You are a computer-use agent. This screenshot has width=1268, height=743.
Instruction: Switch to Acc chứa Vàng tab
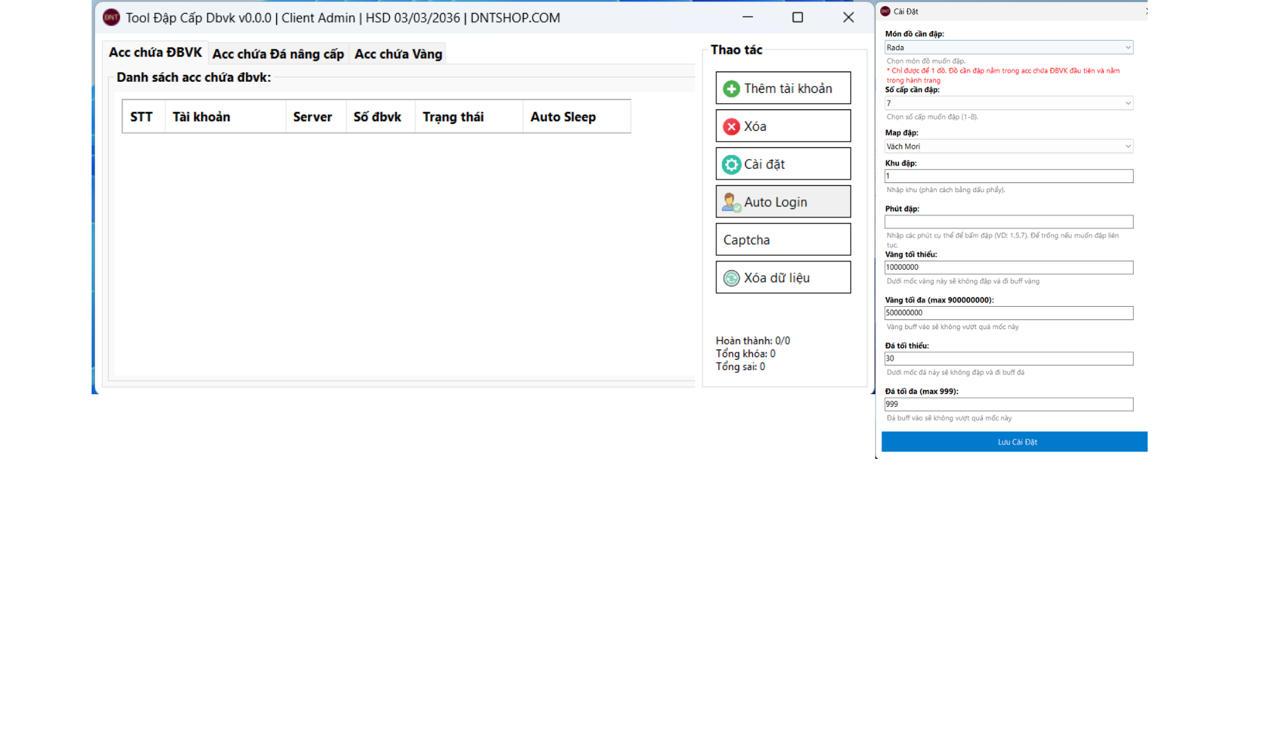(x=397, y=54)
